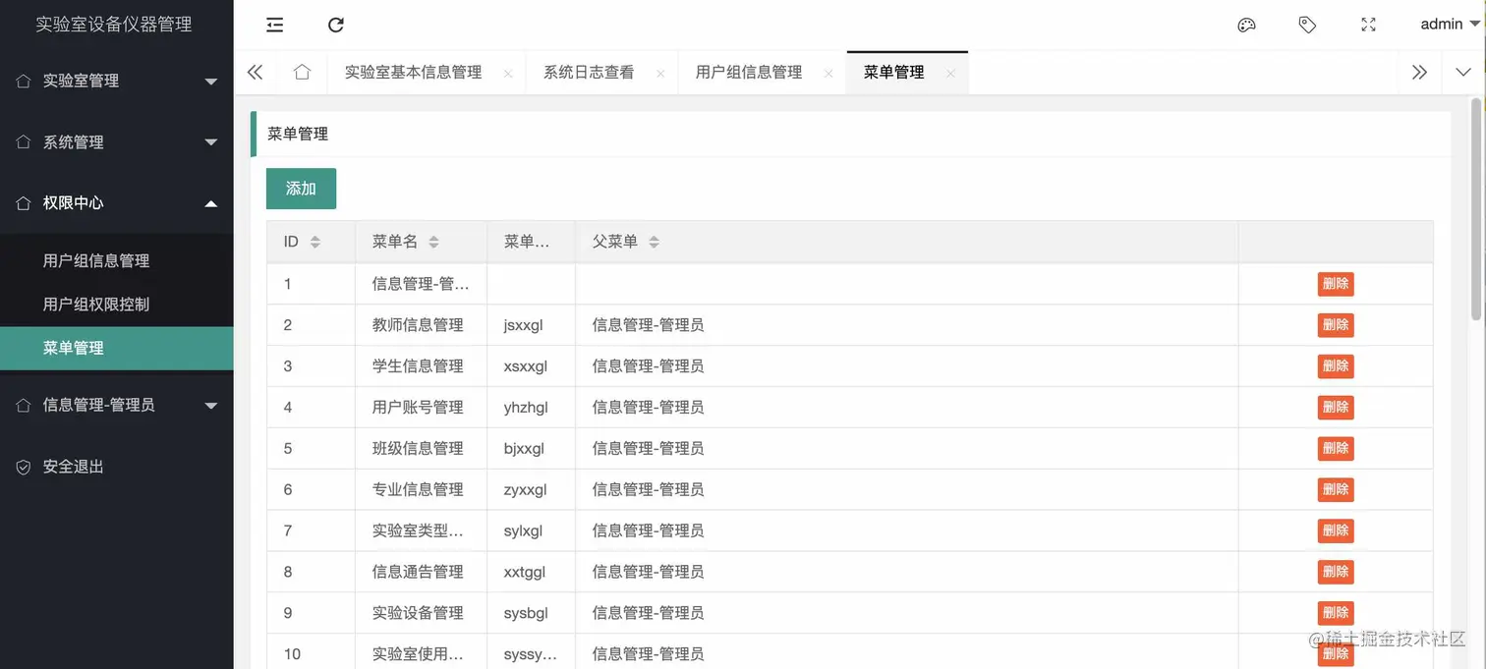Viewport: 1486px width, 669px height.
Task: Click the 添加 button
Action: pos(301,189)
